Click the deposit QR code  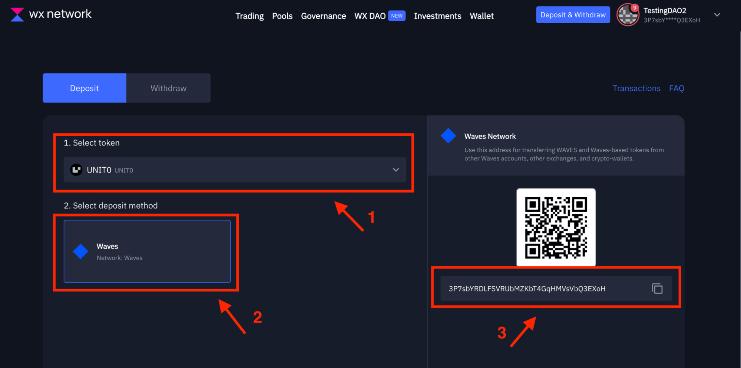pyautogui.click(x=556, y=227)
